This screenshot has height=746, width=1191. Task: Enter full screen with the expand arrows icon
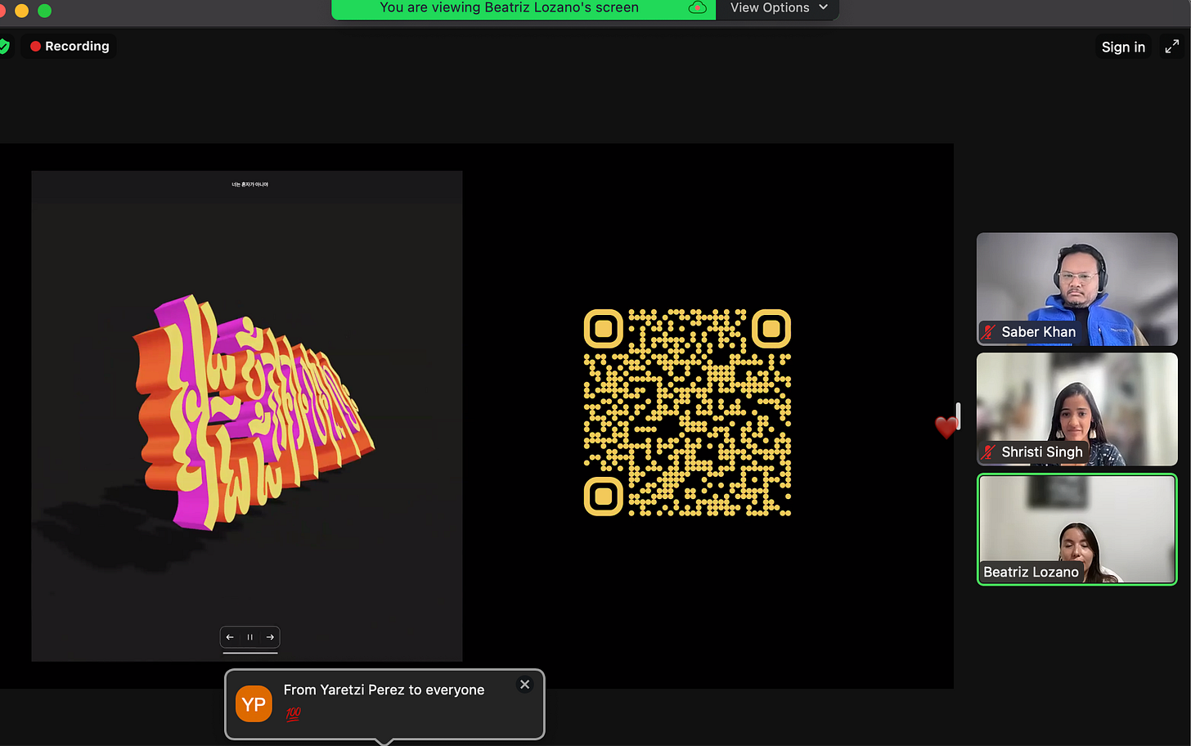tap(1171, 47)
